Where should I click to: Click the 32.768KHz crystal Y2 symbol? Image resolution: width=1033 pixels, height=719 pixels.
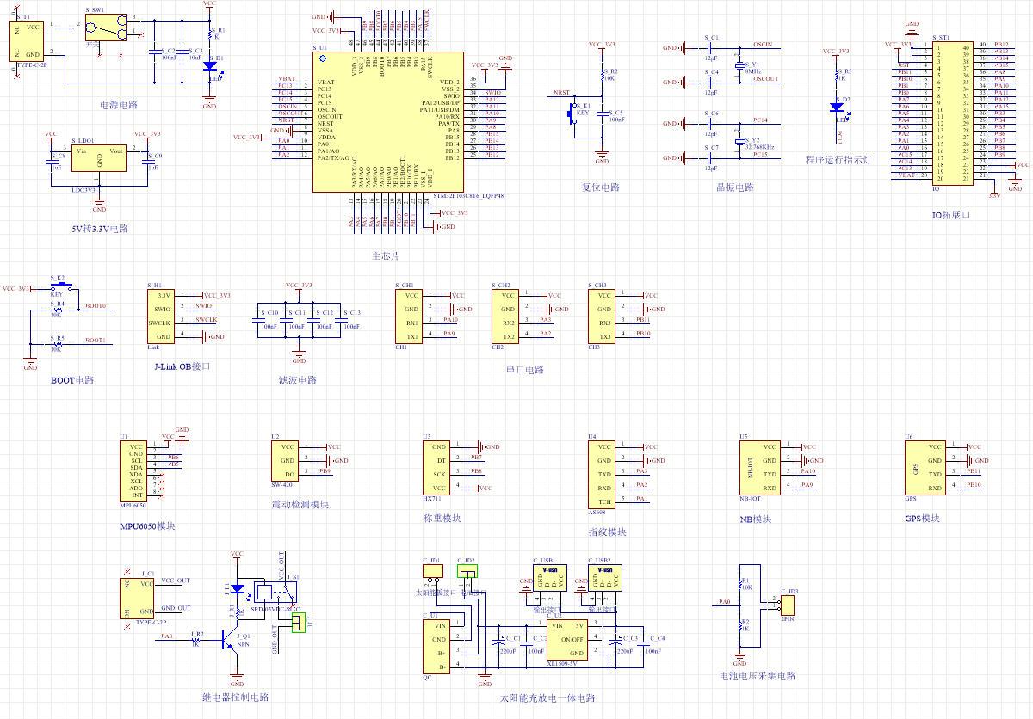pyautogui.click(x=739, y=139)
